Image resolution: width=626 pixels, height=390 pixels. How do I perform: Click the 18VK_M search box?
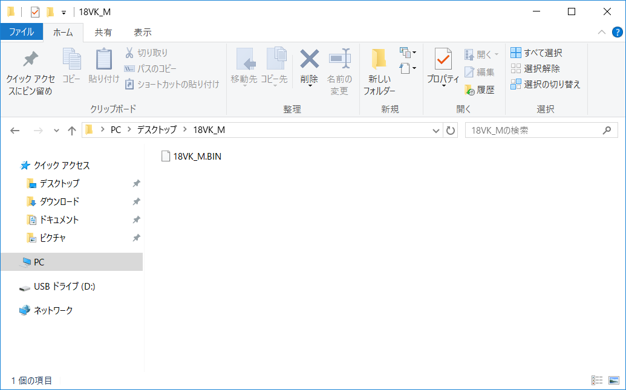(x=534, y=130)
